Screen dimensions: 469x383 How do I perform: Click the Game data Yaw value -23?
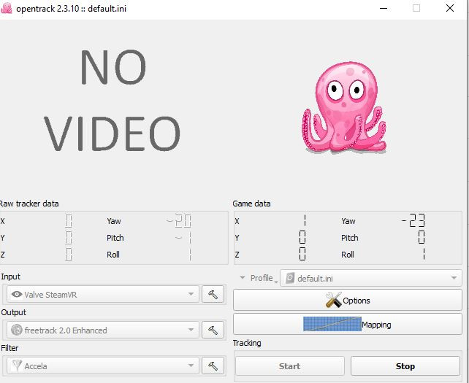click(413, 221)
